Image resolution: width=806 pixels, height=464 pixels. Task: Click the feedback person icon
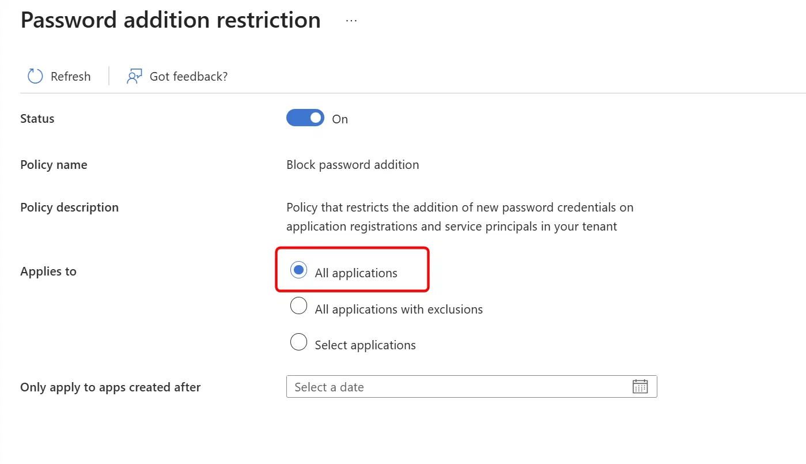point(134,76)
